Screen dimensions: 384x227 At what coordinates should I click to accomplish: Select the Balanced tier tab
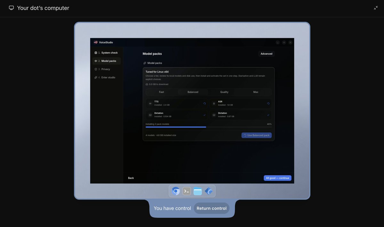(x=193, y=92)
